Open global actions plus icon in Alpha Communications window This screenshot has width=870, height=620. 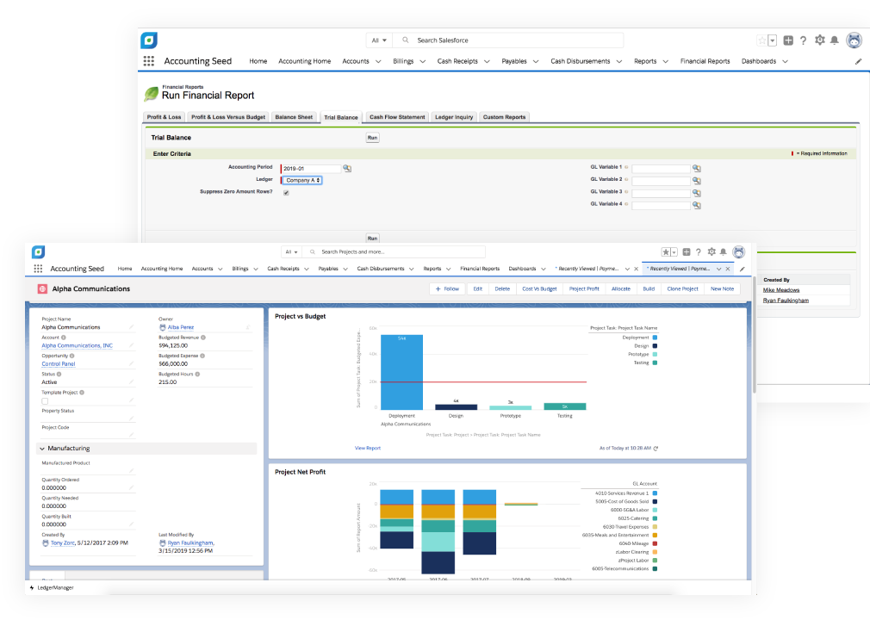[687, 251]
